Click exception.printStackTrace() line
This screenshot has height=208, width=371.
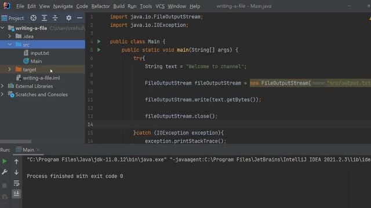[185, 141]
